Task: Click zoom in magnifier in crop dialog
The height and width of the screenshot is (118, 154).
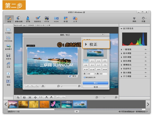Action: [79, 86]
